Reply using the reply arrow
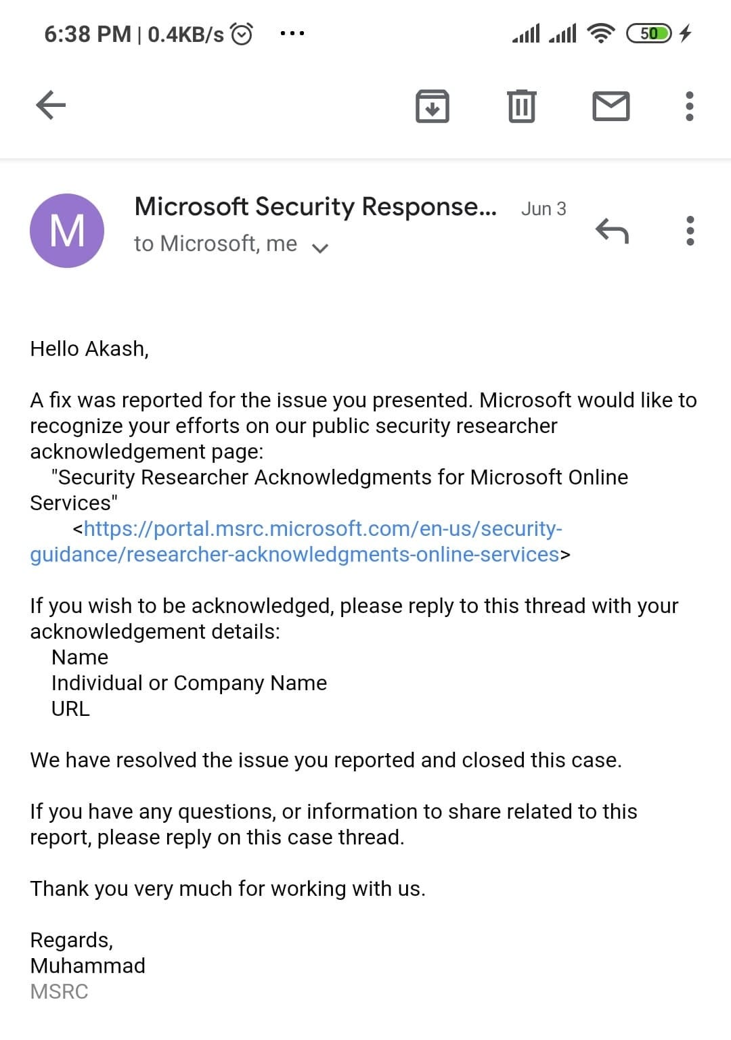The width and height of the screenshot is (731, 1040). click(612, 231)
